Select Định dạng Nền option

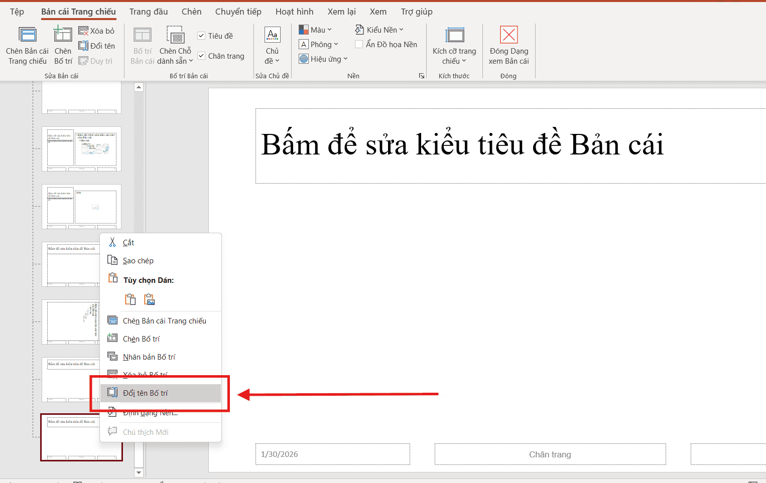(150, 412)
